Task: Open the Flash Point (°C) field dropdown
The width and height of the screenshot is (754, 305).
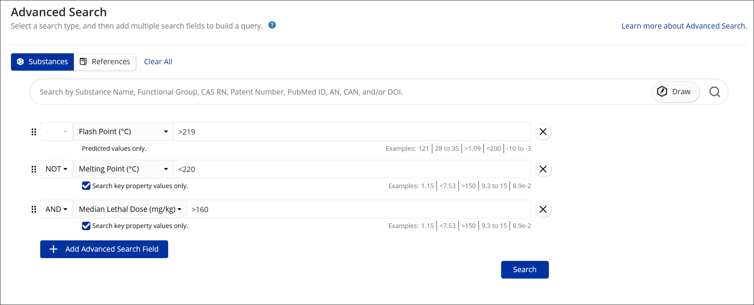Action: point(123,132)
